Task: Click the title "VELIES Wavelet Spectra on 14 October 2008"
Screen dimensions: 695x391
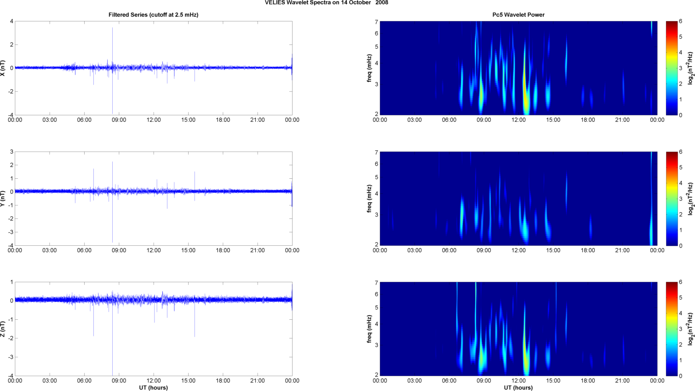Action: (327, 3)
